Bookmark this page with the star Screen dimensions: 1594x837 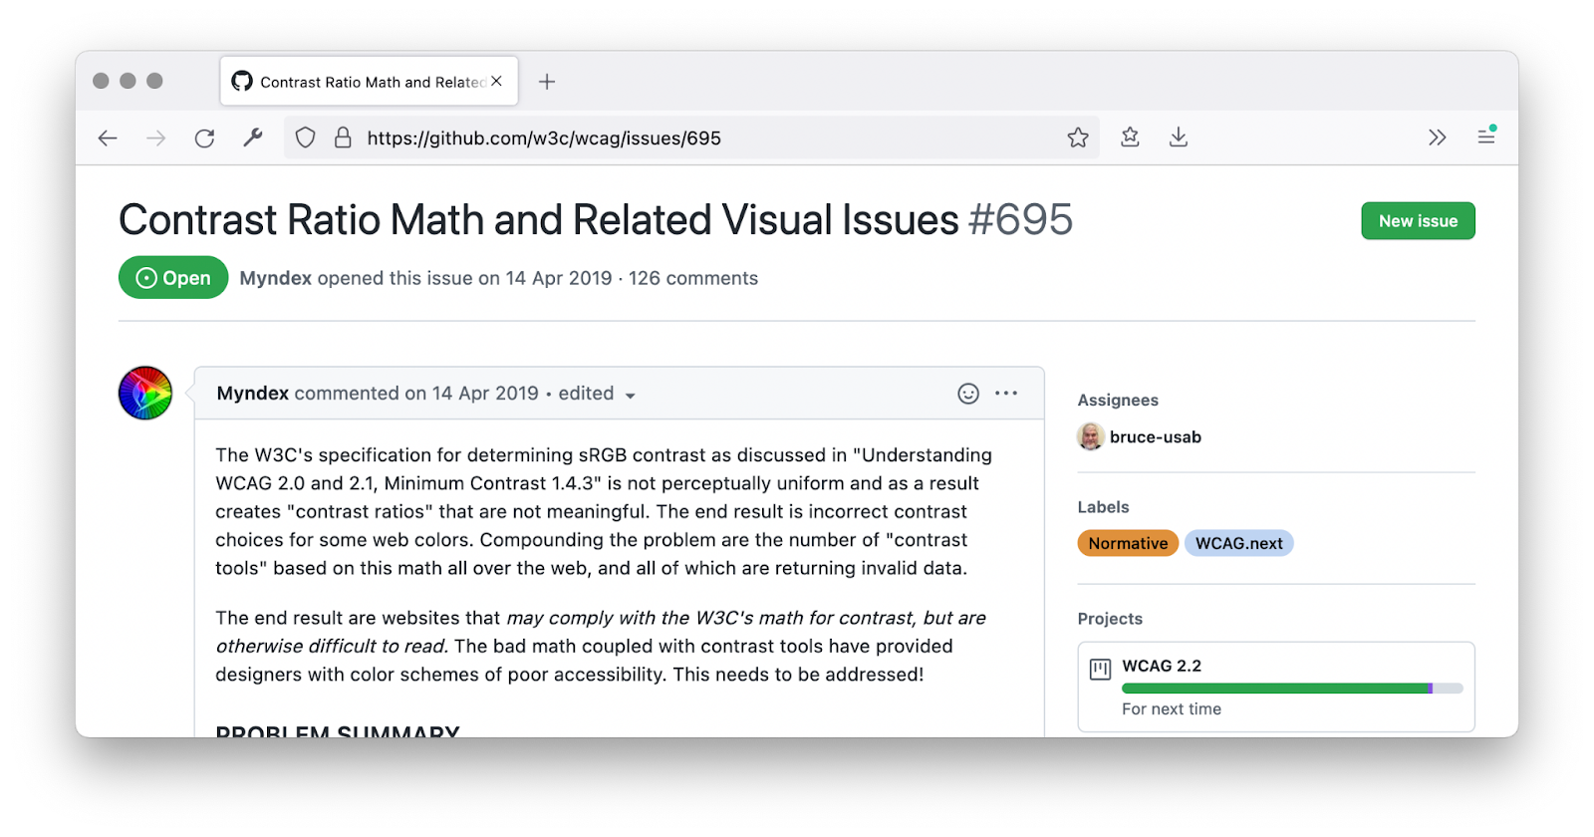click(x=1078, y=138)
